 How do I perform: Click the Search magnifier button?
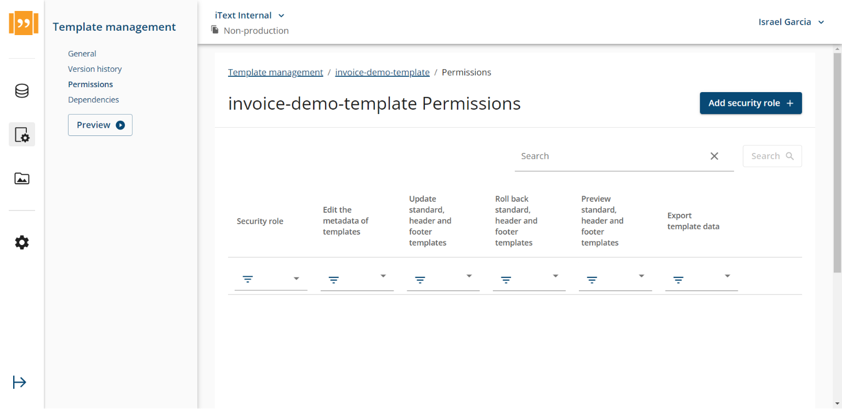click(772, 156)
